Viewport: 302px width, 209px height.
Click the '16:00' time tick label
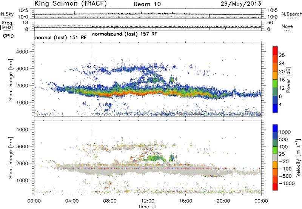185,201
